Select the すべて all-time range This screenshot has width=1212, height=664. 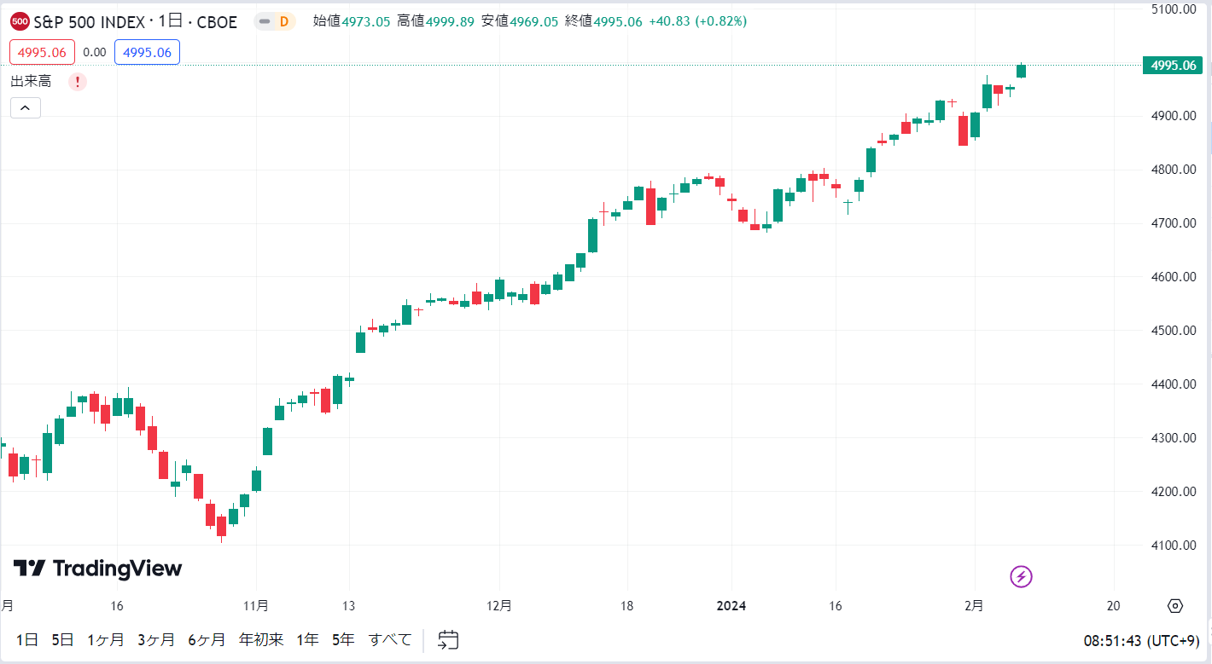(390, 639)
